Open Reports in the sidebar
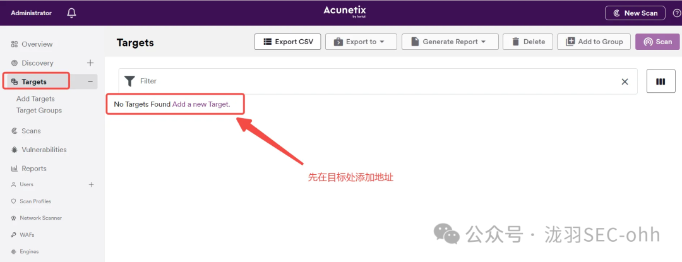 (34, 169)
